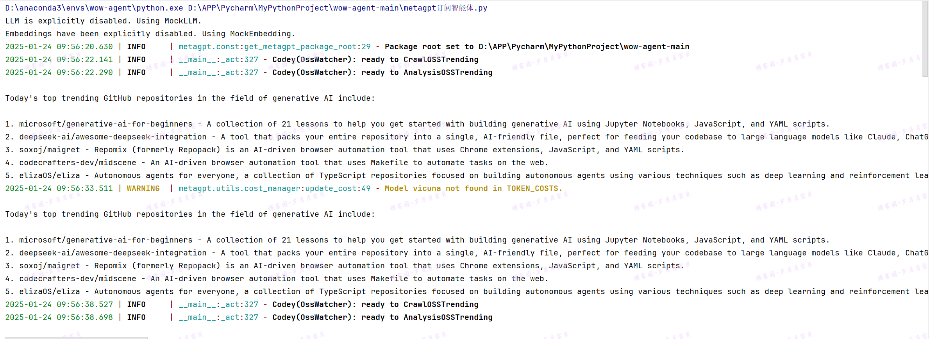Screen dimensions: 929x339
Task: Click the __main__:_act:327 reference at 09:56:22.141
Action: click(218, 59)
